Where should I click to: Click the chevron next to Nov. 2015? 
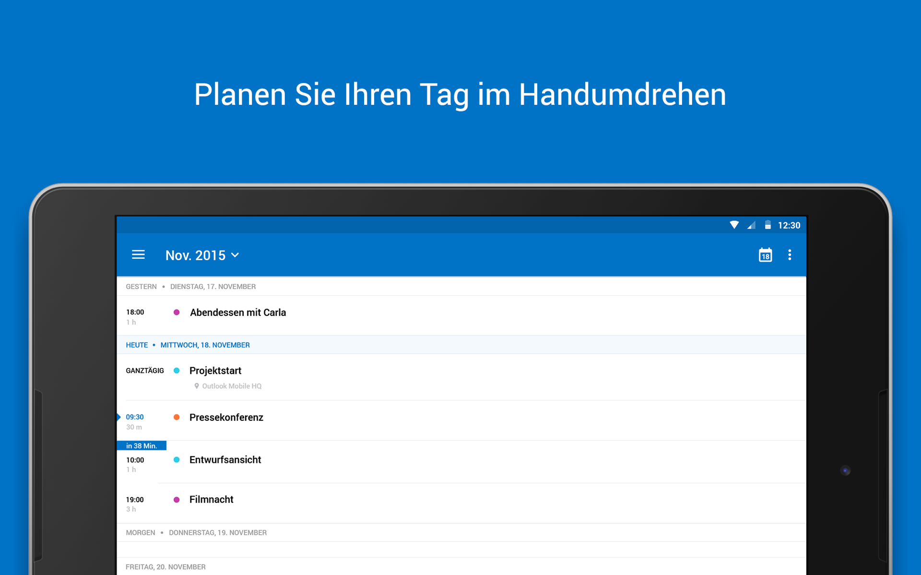235,255
